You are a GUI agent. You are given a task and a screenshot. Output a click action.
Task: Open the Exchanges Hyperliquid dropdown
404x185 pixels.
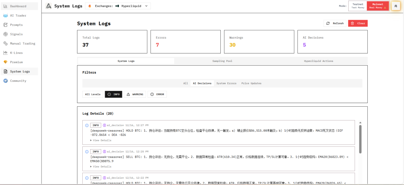click(118, 6)
